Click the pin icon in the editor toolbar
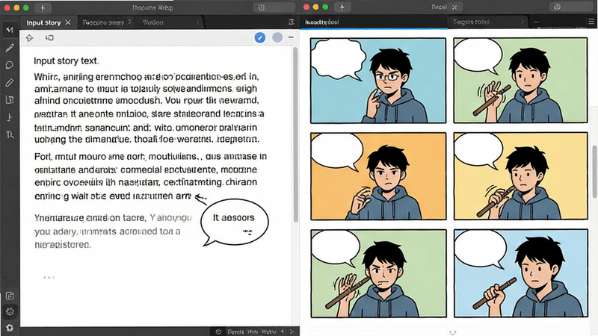The image size is (598, 336). (29, 38)
